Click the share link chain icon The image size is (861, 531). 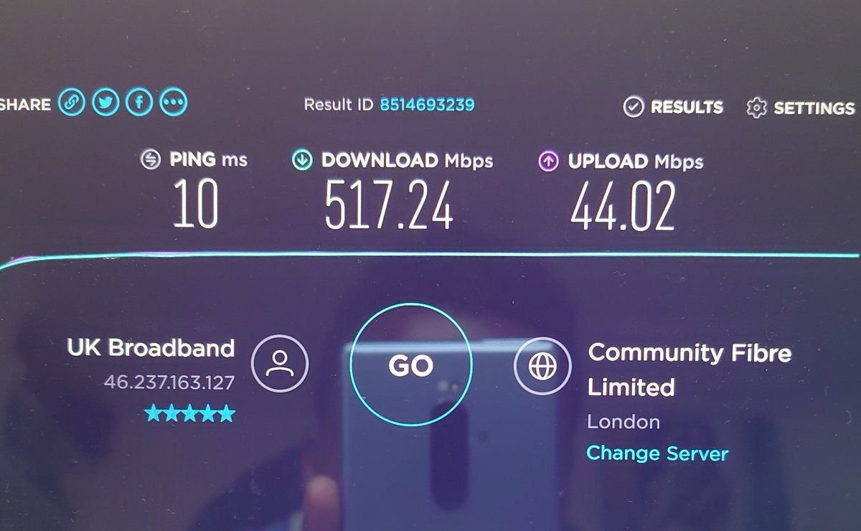click(x=72, y=103)
